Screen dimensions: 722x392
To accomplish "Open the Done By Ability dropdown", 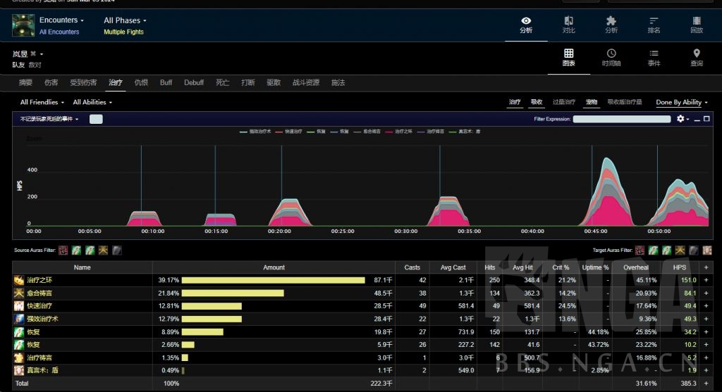I will 682,102.
